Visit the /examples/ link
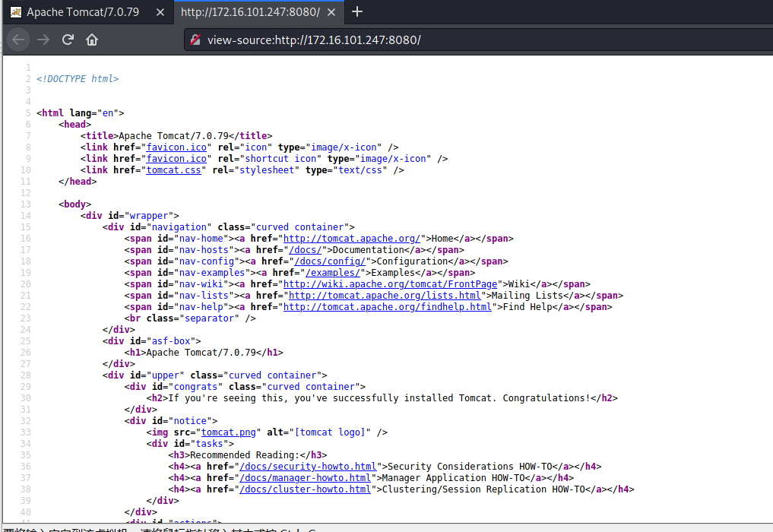Image resolution: width=773 pixels, height=532 pixels. click(333, 273)
